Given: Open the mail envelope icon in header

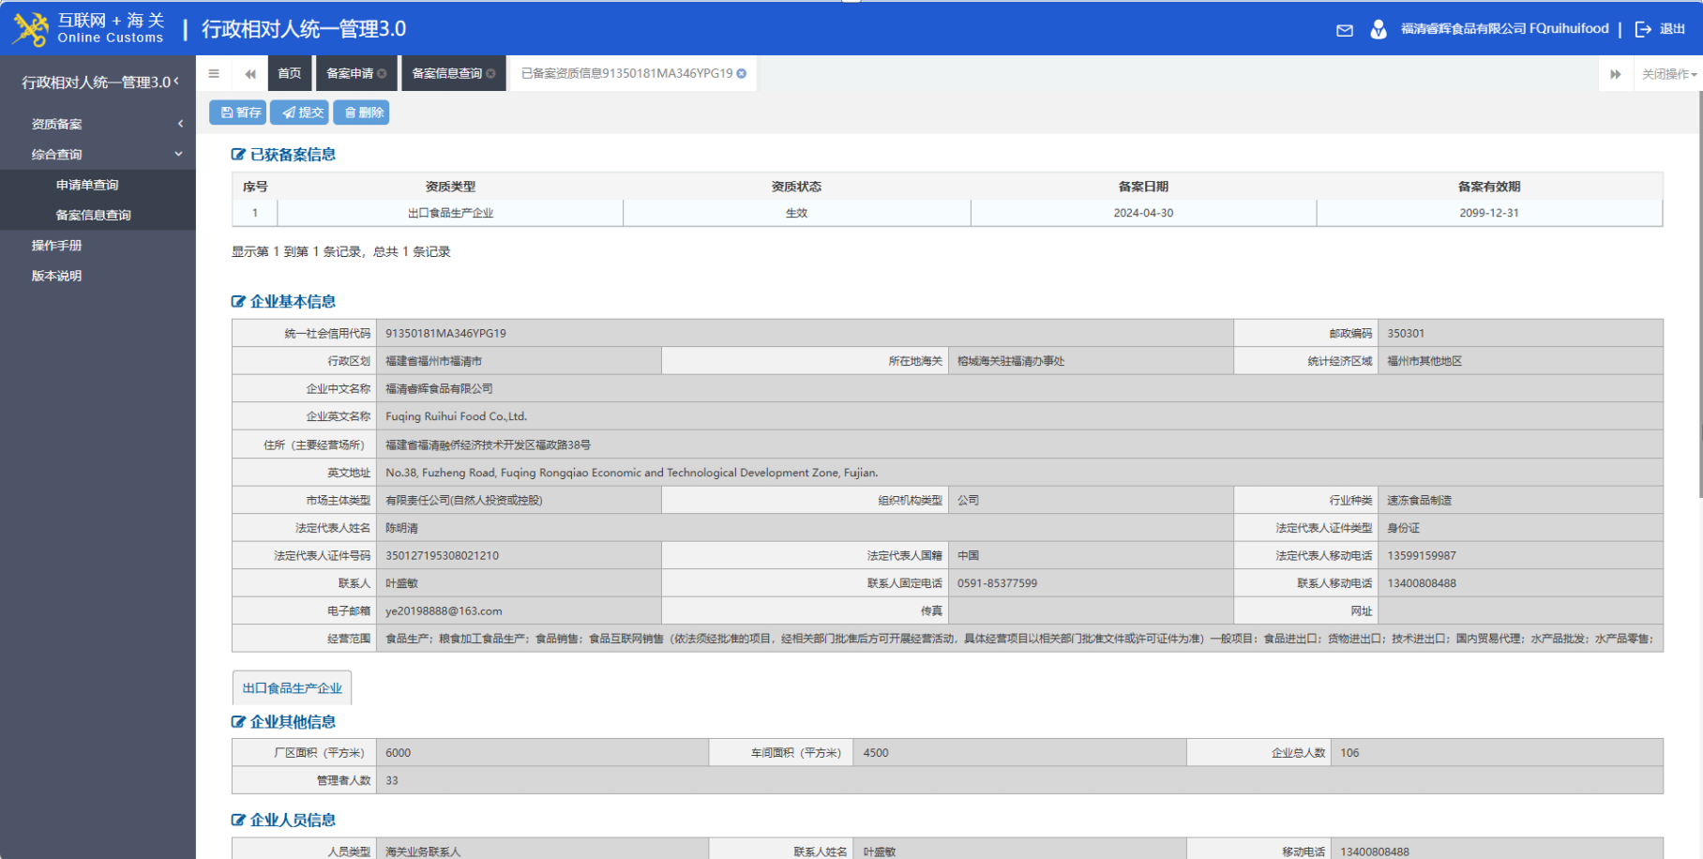Looking at the screenshot, I should tap(1344, 30).
